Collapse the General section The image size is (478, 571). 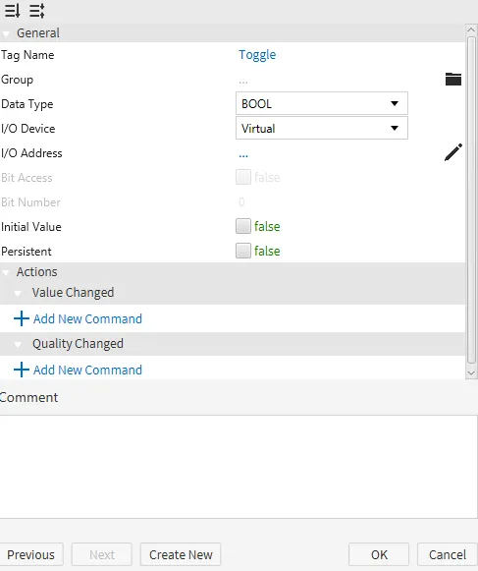click(6, 33)
